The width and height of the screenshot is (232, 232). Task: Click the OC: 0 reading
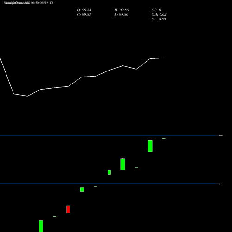[x=156, y=10]
